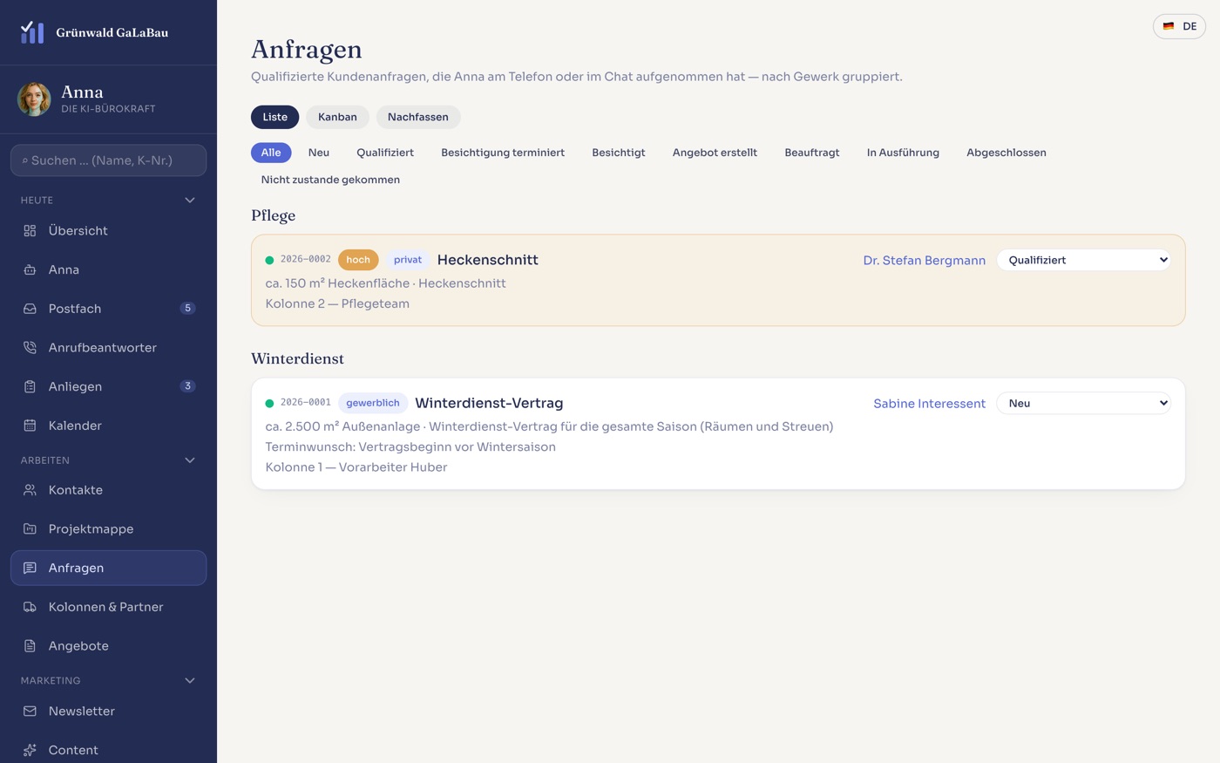The height and width of the screenshot is (763, 1220).
Task: Click the Anna robot icon in sidebar
Action: tap(30, 269)
